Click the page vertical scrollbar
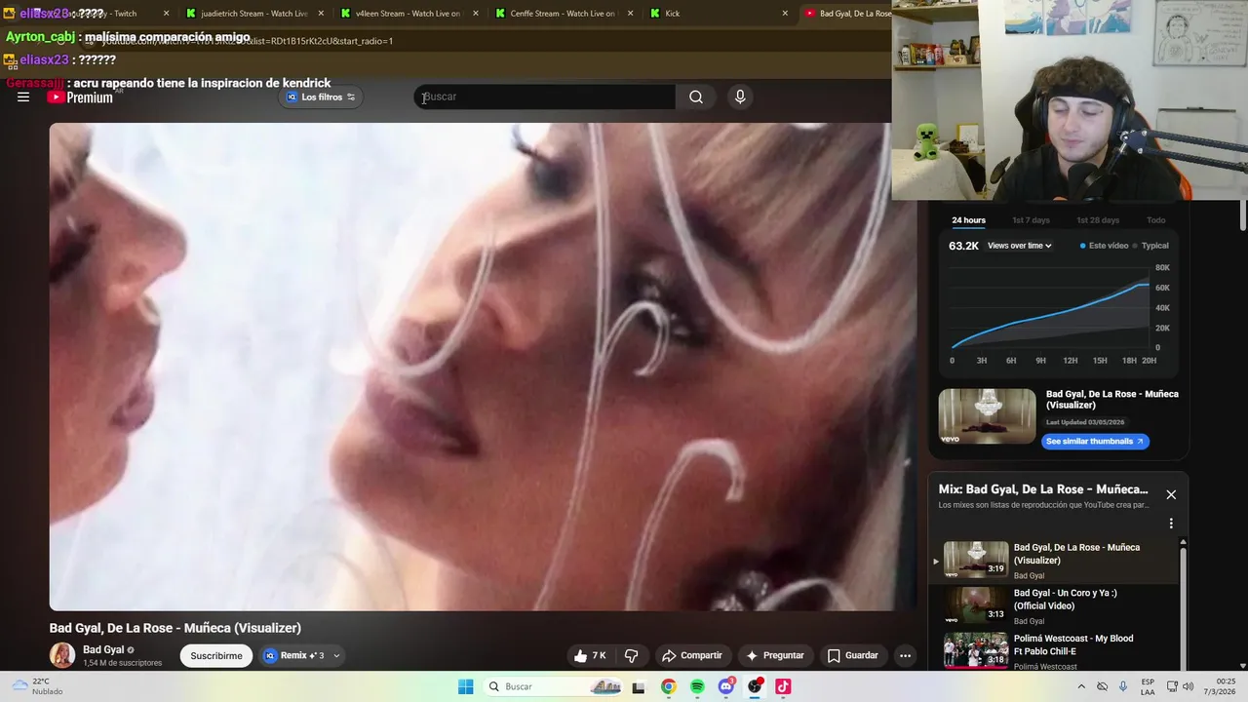 pos(1243,214)
